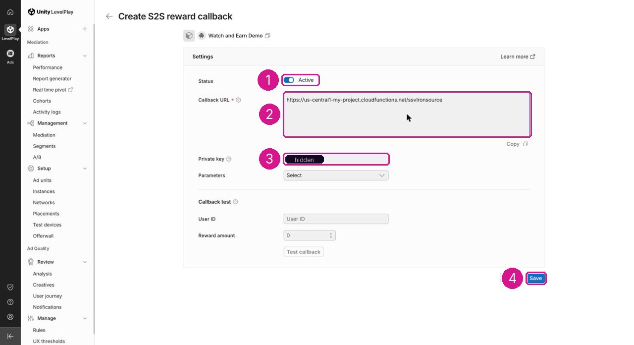634x345 pixels.
Task: Click the Mediation sidebar heading under Apps
Action: coord(38,43)
